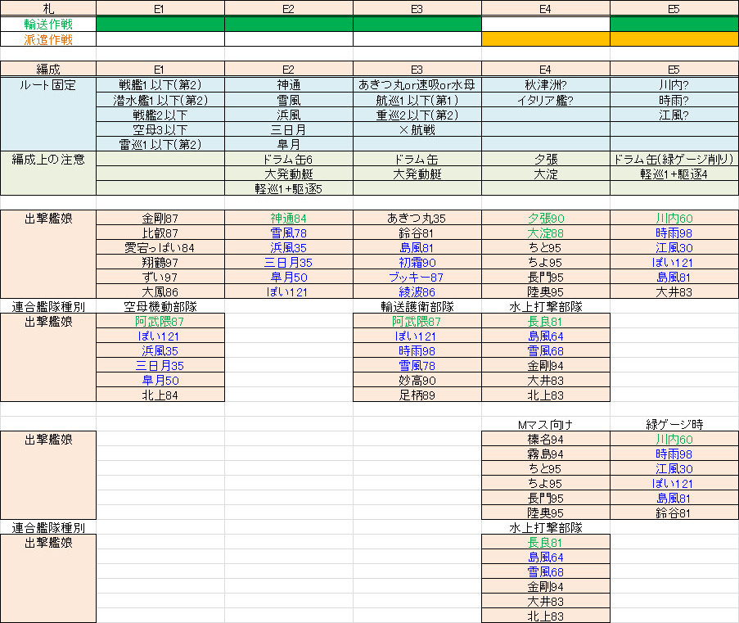739x623 pixels.
Task: Click the blue 初霜90 cell
Action: point(417,262)
